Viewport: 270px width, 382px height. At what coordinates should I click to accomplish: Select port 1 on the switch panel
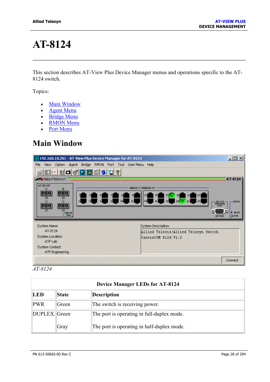83,195
